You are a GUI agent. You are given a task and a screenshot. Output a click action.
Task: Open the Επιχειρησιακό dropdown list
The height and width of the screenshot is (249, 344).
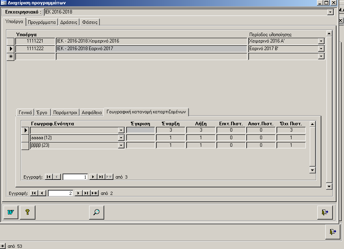[x=330, y=12]
